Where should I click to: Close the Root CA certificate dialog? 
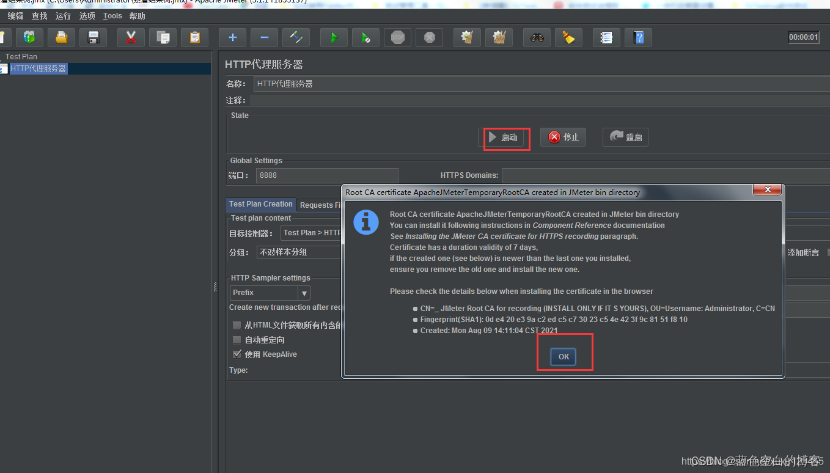[766, 190]
